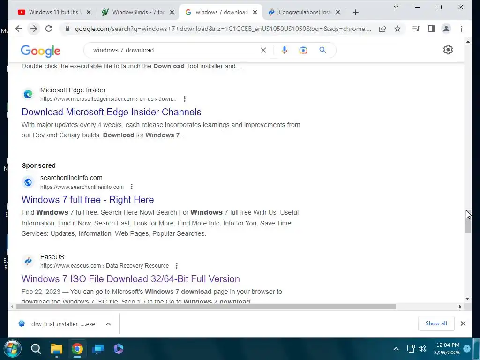
Task: Click the searchonlineinfo.com URL text
Action: click(82, 187)
